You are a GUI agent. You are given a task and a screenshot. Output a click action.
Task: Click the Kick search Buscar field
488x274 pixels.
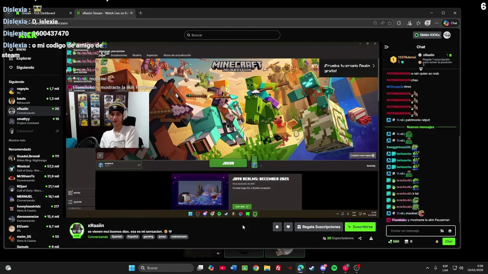(232, 35)
